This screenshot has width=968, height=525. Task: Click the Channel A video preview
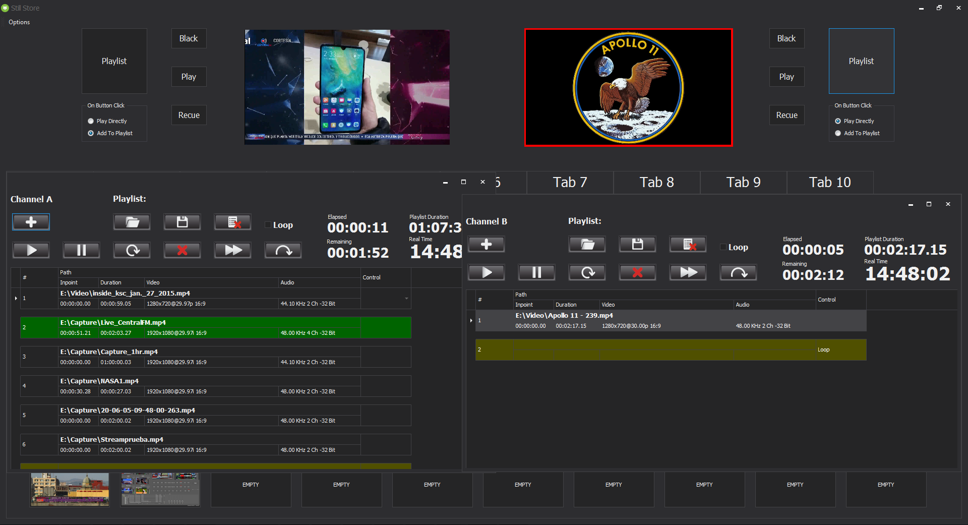[x=347, y=87]
